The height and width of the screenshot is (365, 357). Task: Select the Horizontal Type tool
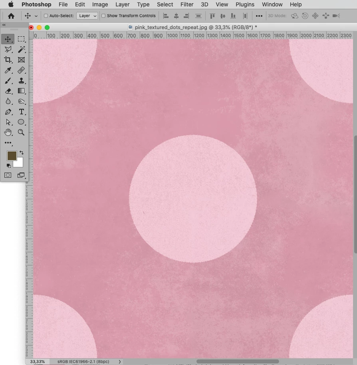tap(21, 112)
